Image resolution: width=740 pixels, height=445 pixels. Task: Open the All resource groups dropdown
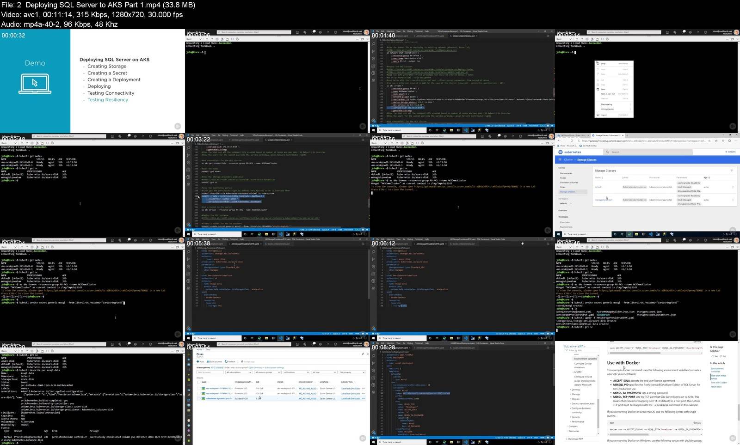point(268,372)
